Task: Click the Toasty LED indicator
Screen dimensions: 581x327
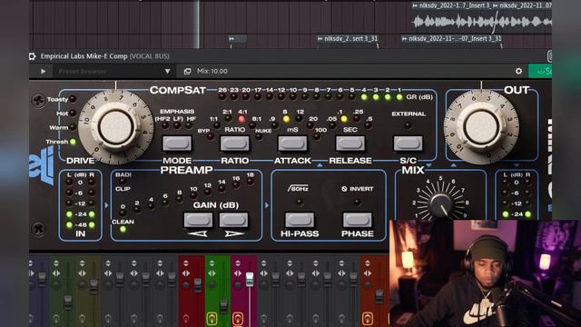Action: (x=73, y=99)
